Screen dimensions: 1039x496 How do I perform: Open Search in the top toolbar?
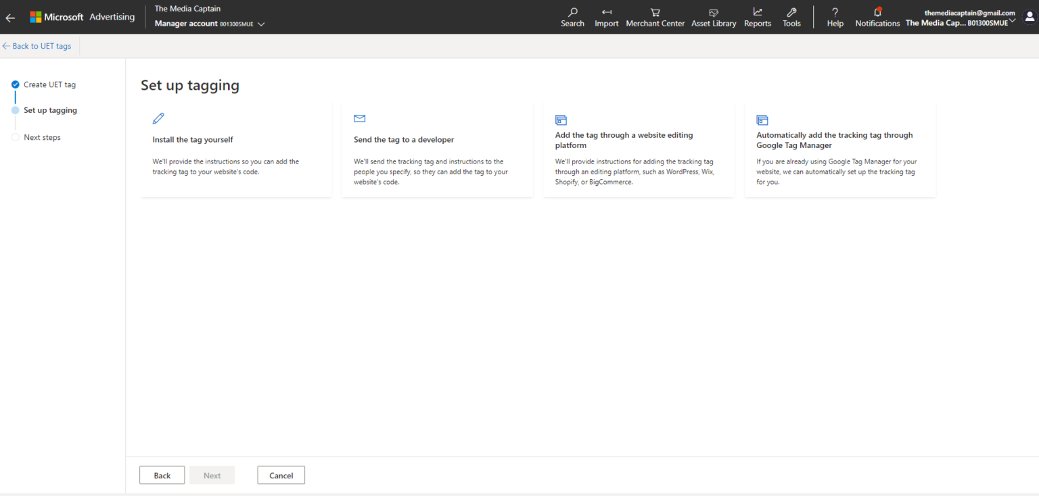coord(572,17)
